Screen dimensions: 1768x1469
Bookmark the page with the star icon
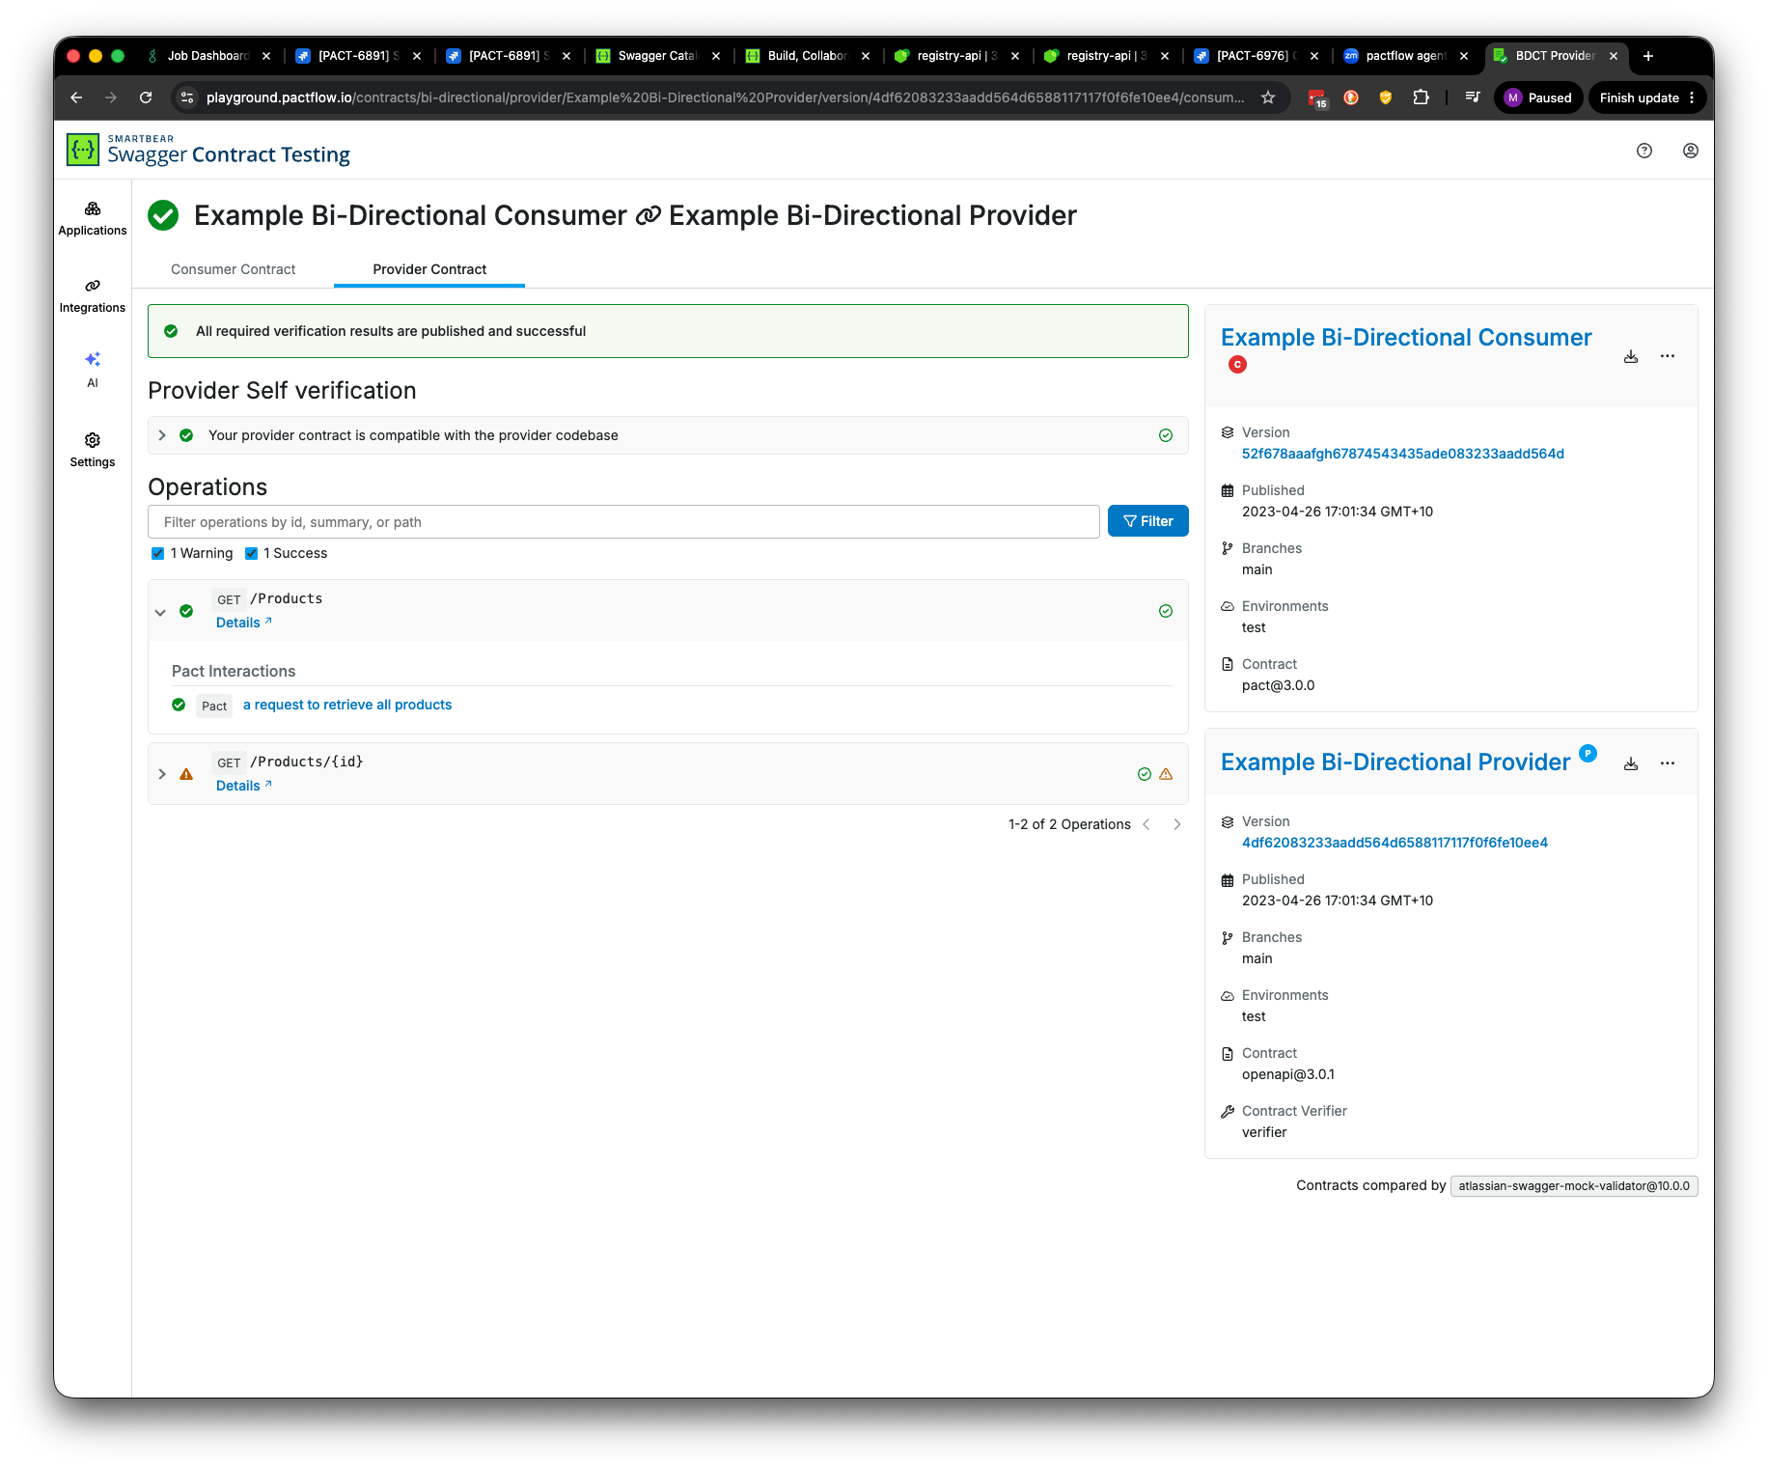[x=1268, y=97]
